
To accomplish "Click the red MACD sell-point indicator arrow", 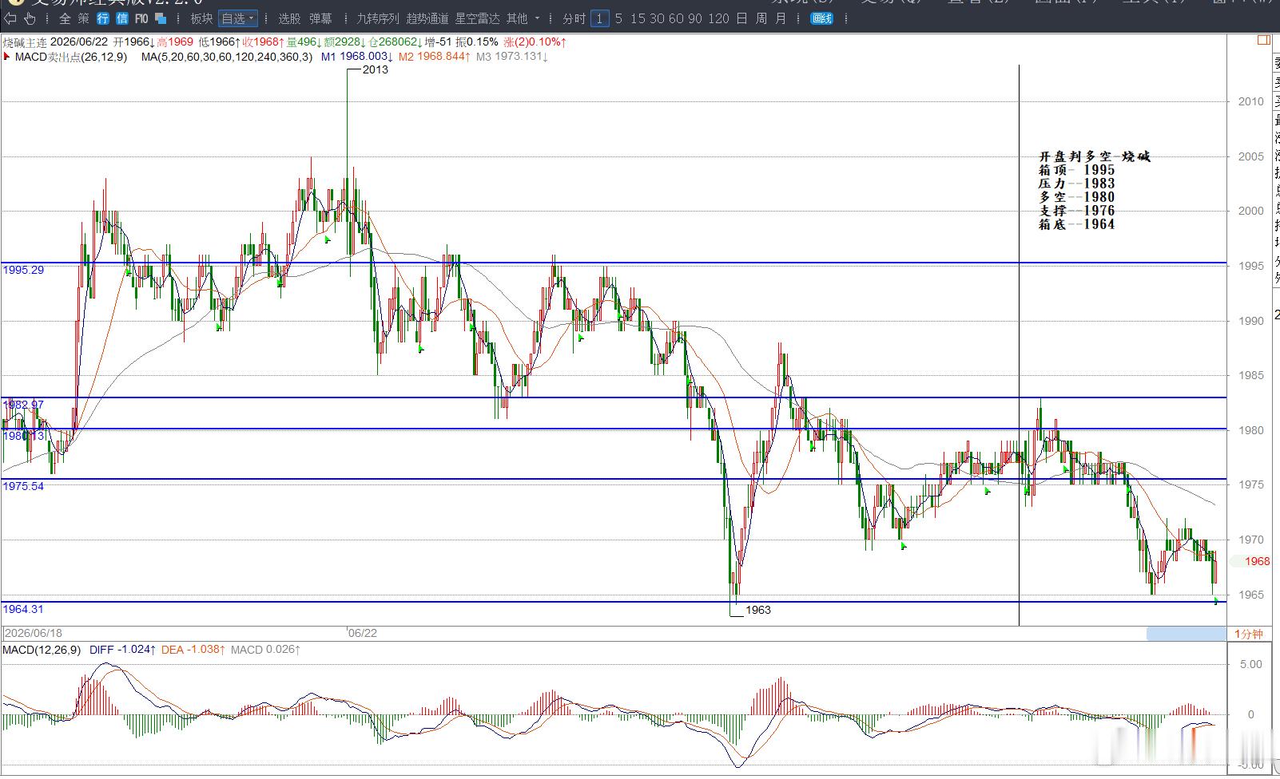I will 7,57.
